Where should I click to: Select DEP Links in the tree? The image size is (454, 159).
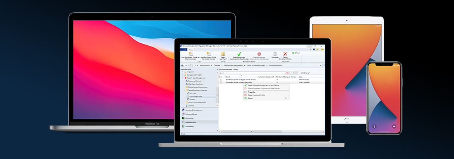[x=192, y=93]
